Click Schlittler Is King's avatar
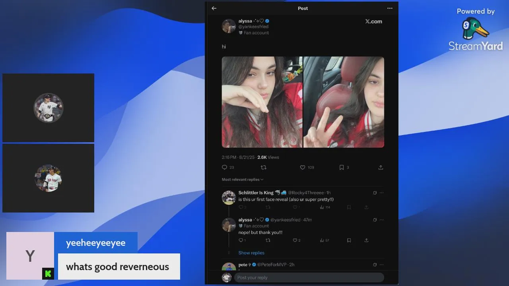 click(x=229, y=197)
